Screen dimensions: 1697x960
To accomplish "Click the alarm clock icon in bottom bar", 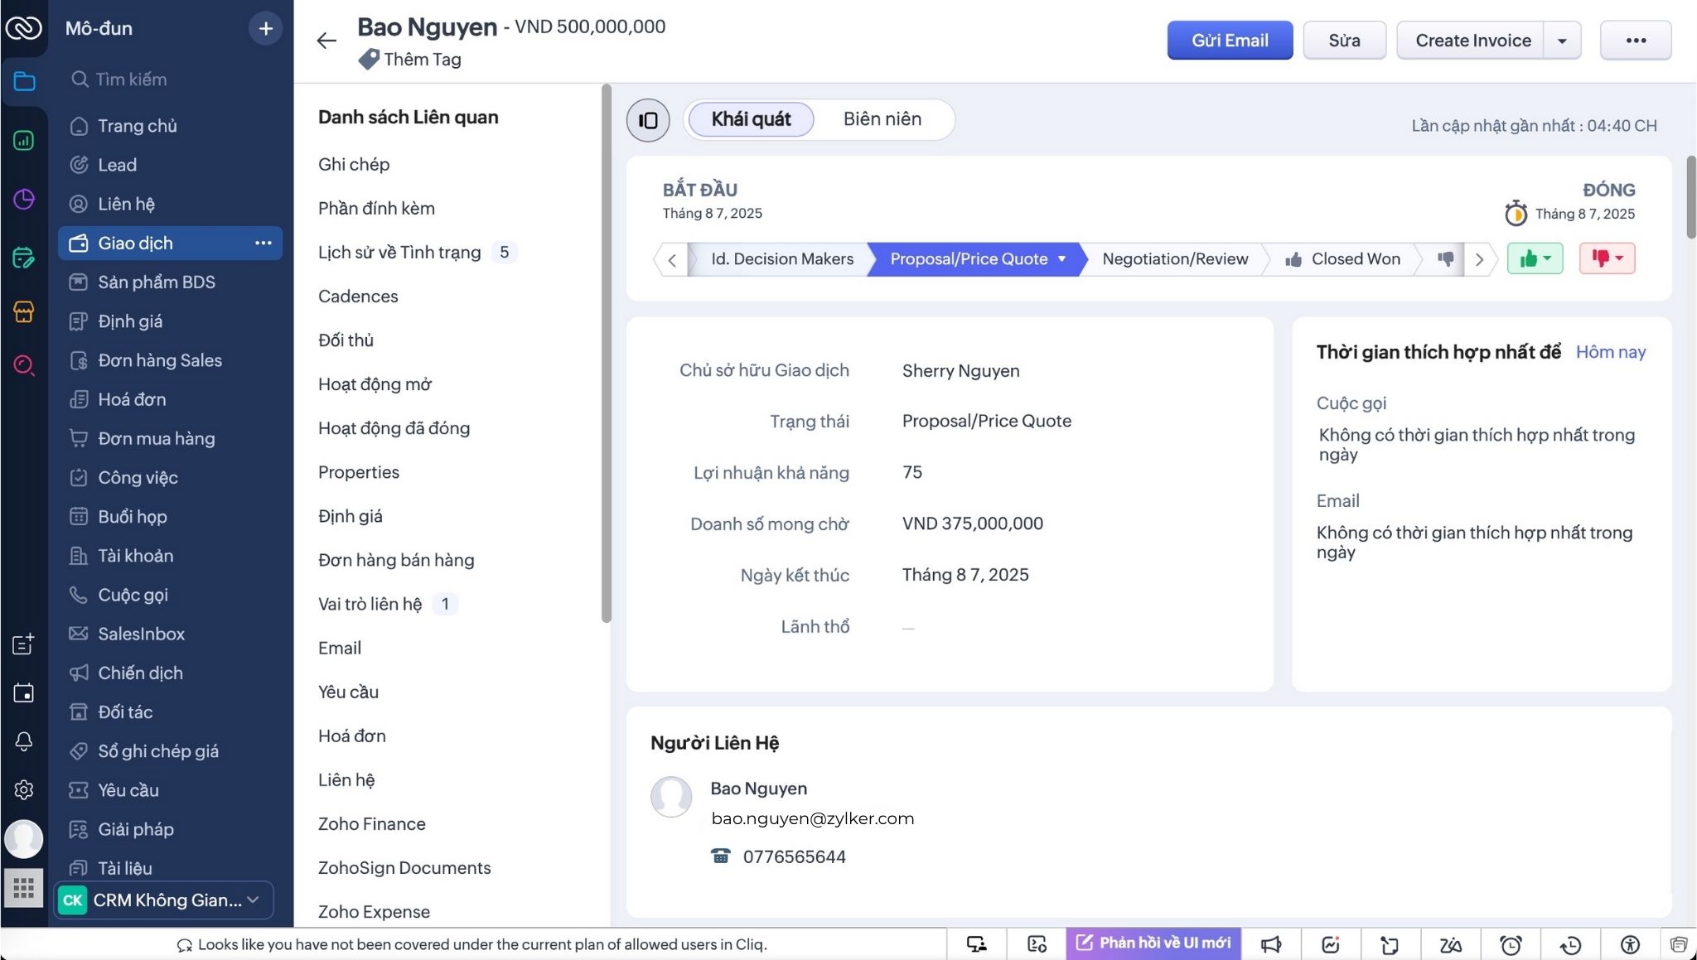I will point(1511,944).
